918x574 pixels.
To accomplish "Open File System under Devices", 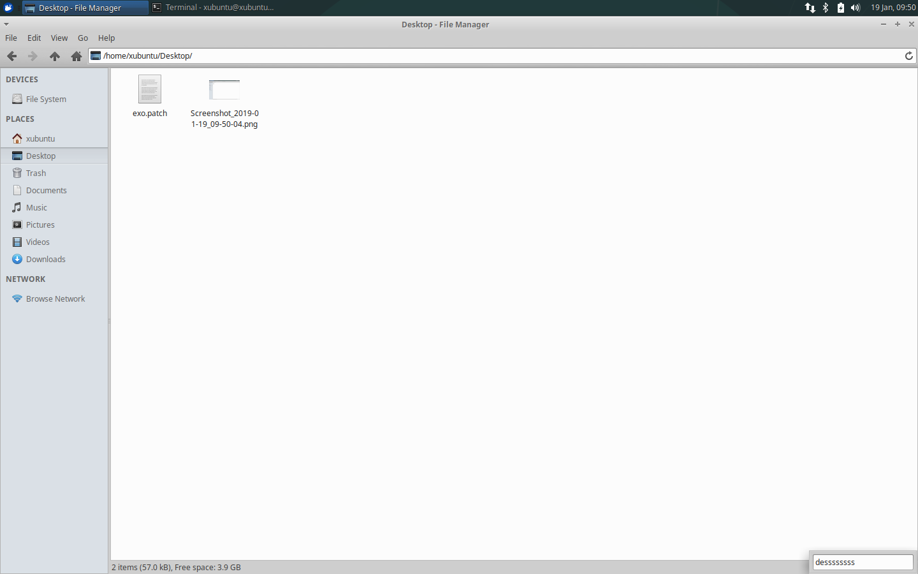I will click(x=45, y=99).
